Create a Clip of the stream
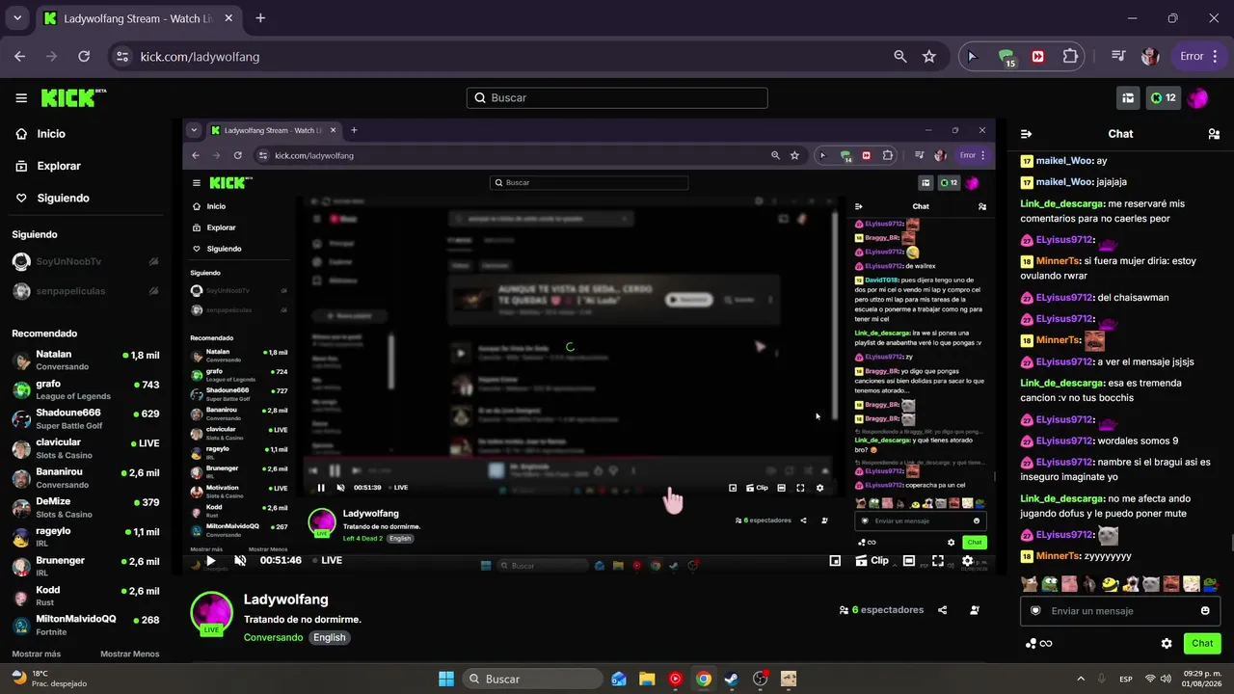 tap(872, 560)
